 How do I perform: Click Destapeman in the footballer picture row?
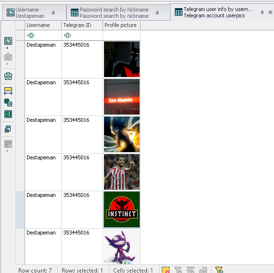point(41,157)
